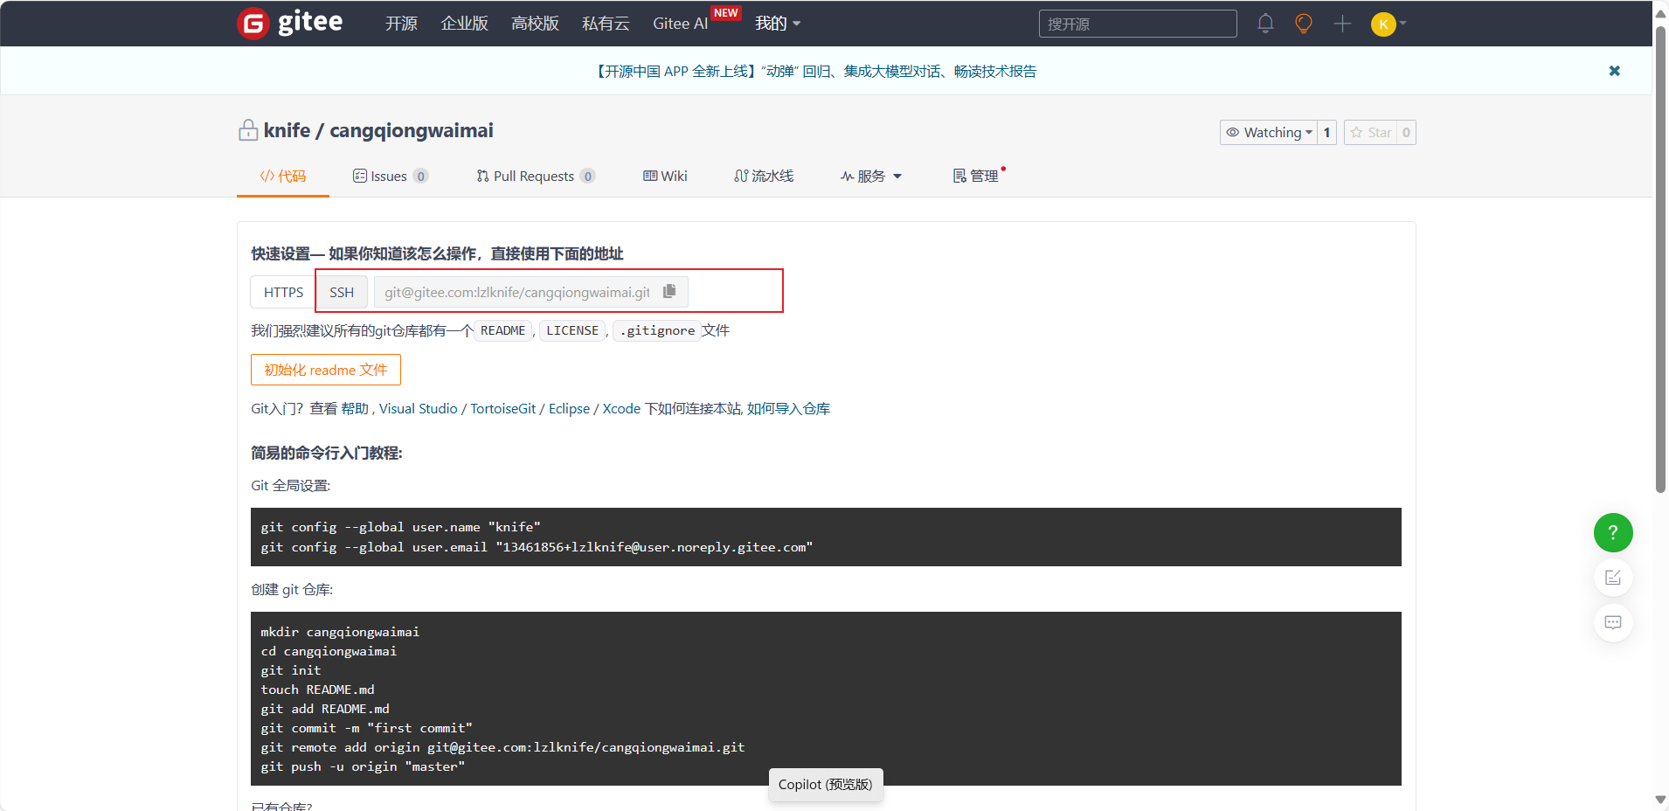
Task: Click the Copilot (预览版) button
Action: point(826,784)
